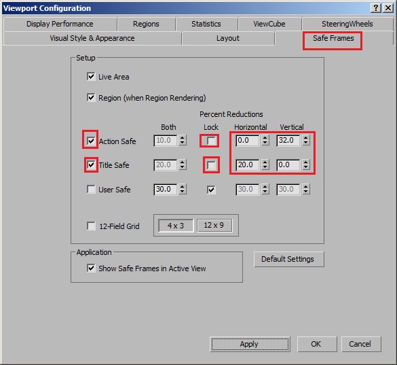Click the Action Safe Both spinner arrows
The width and height of the screenshot is (397, 365).
(183, 140)
